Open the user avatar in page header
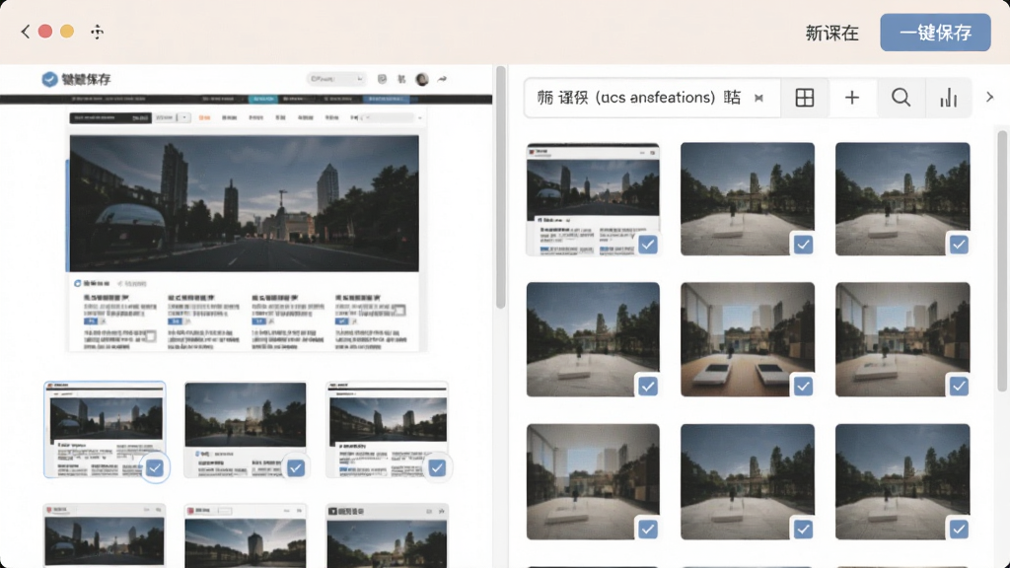 (x=422, y=79)
